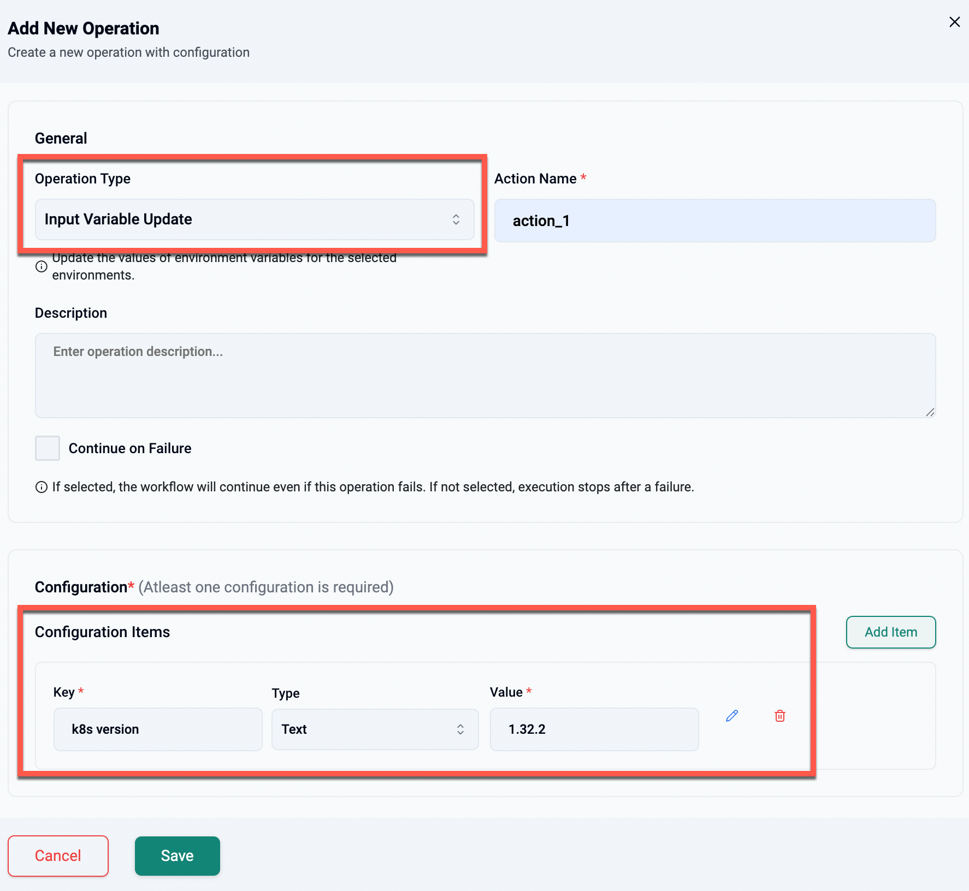Cancel creating the operation
969x891 pixels.
[58, 856]
